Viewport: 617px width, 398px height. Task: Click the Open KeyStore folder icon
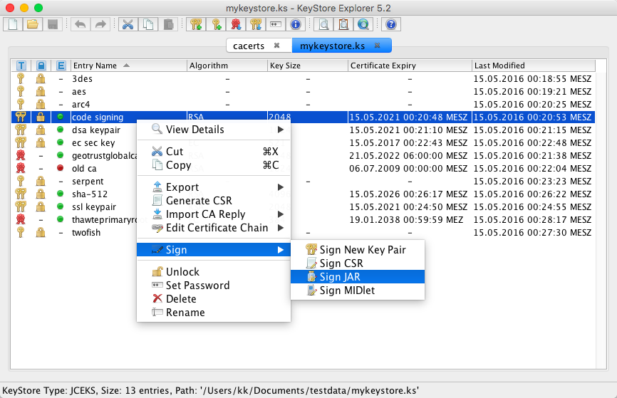click(x=32, y=24)
